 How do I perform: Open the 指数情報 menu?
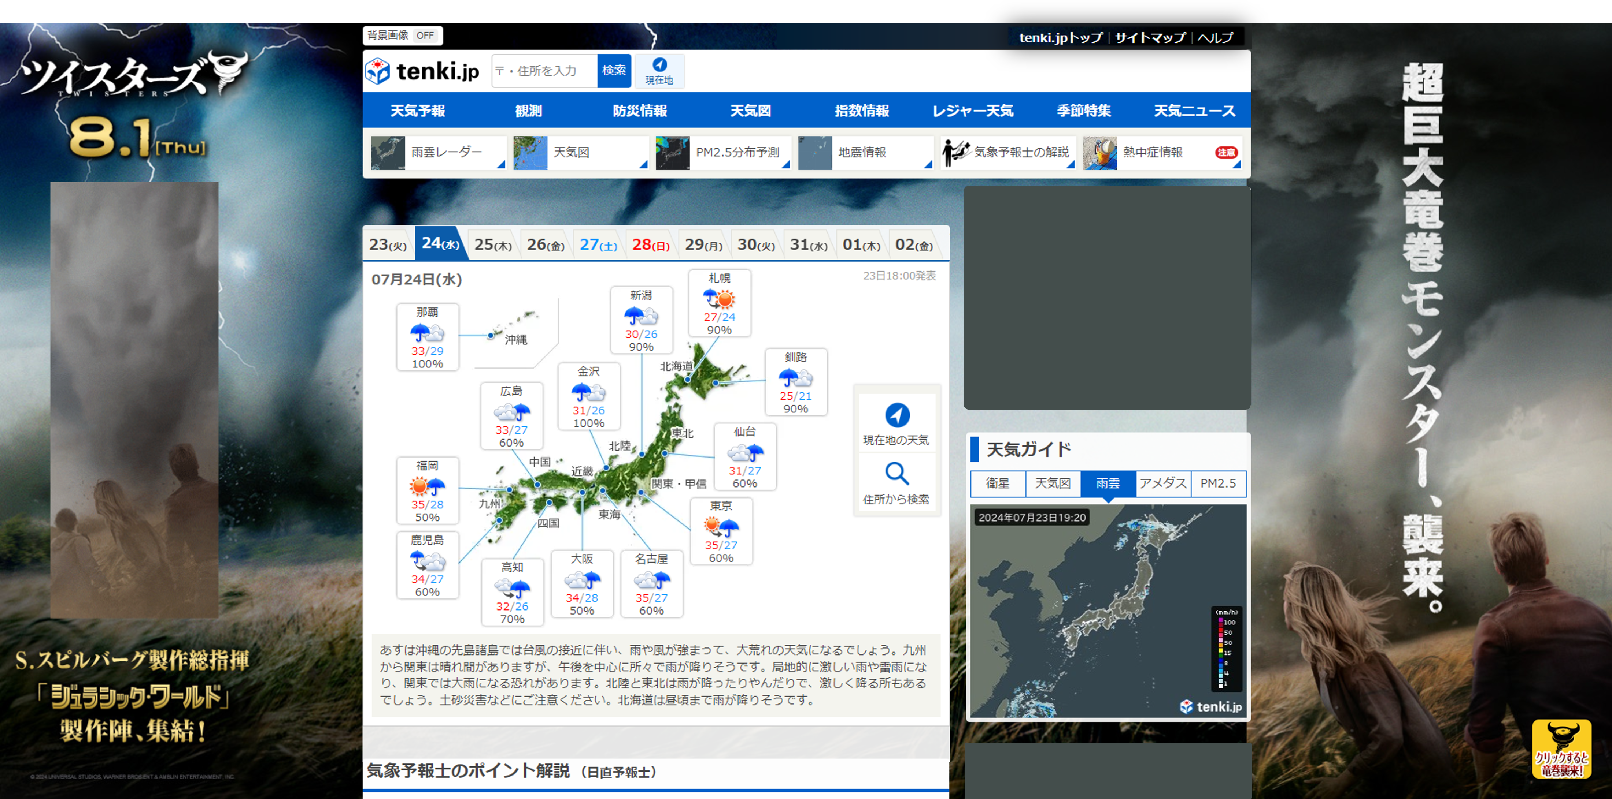(x=862, y=111)
